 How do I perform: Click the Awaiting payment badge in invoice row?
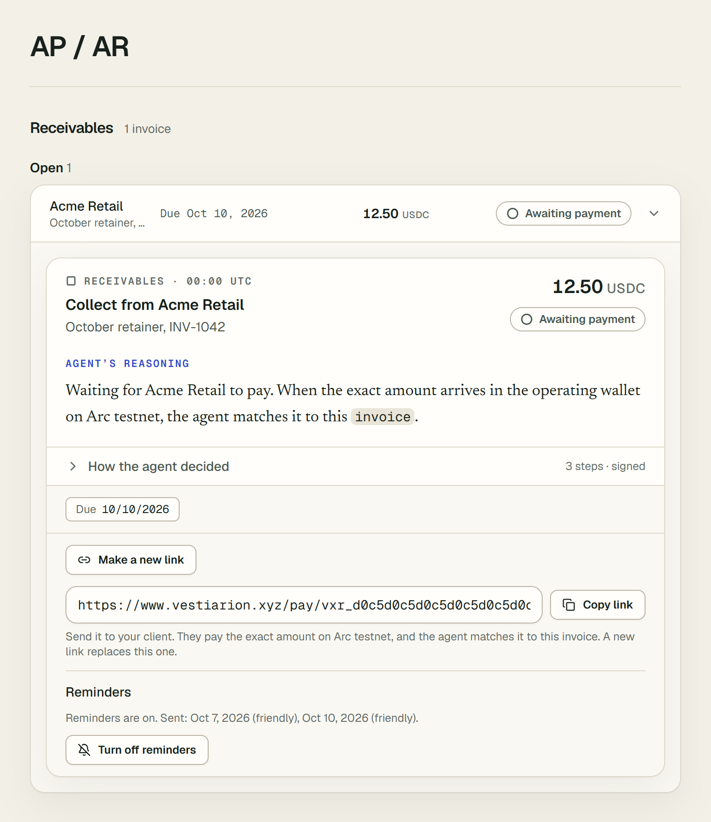pos(564,213)
